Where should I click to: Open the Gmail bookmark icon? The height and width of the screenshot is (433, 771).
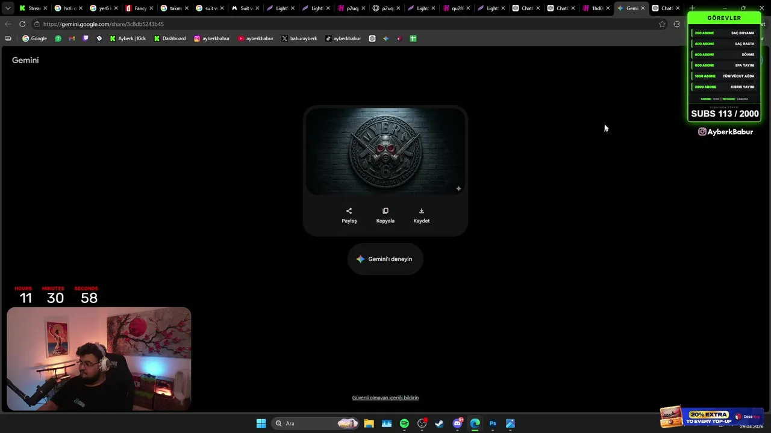[72, 38]
